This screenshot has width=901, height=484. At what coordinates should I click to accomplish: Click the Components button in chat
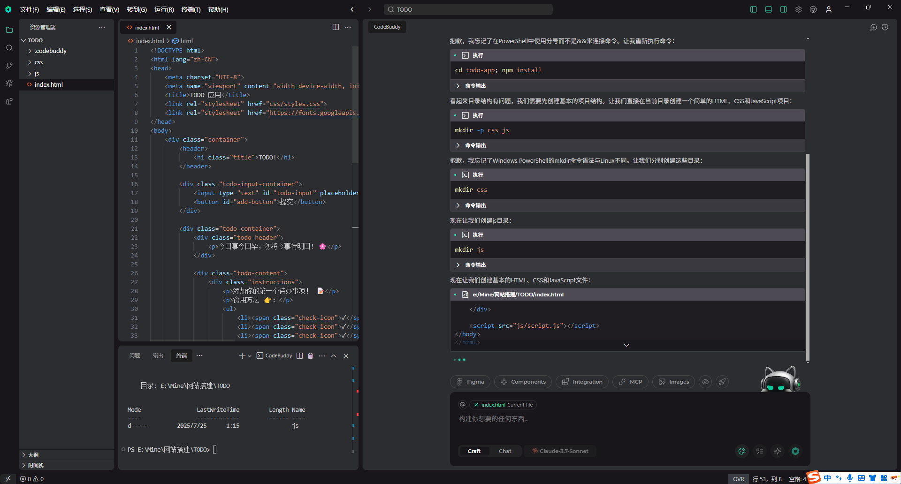[523, 382]
